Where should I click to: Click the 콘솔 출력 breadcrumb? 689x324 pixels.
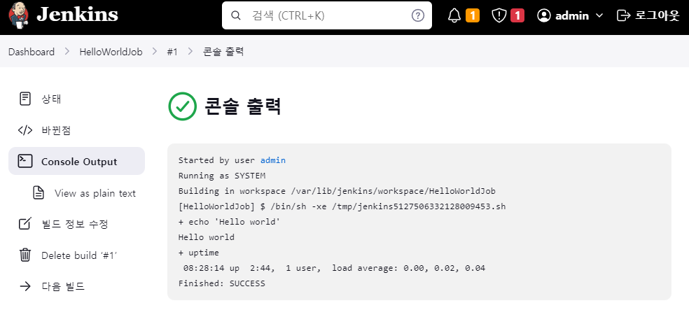(x=223, y=52)
